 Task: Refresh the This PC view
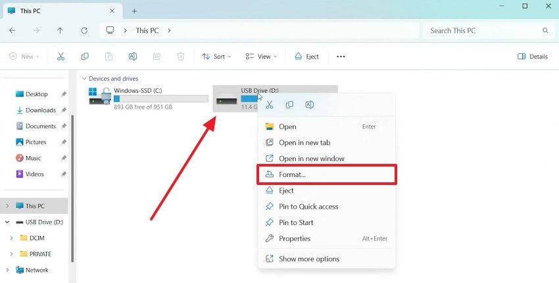tap(84, 31)
